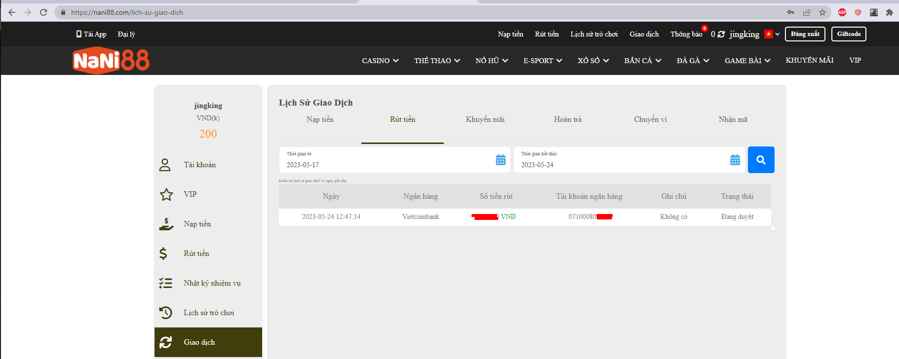
Task: Expand the CASINO dropdown menu
Action: click(x=380, y=61)
